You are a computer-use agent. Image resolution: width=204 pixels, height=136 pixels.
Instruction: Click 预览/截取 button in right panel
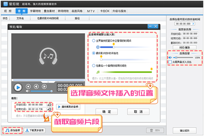click(x=185, y=48)
